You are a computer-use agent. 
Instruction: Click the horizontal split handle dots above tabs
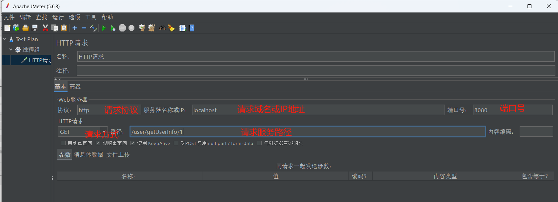[x=306, y=79]
